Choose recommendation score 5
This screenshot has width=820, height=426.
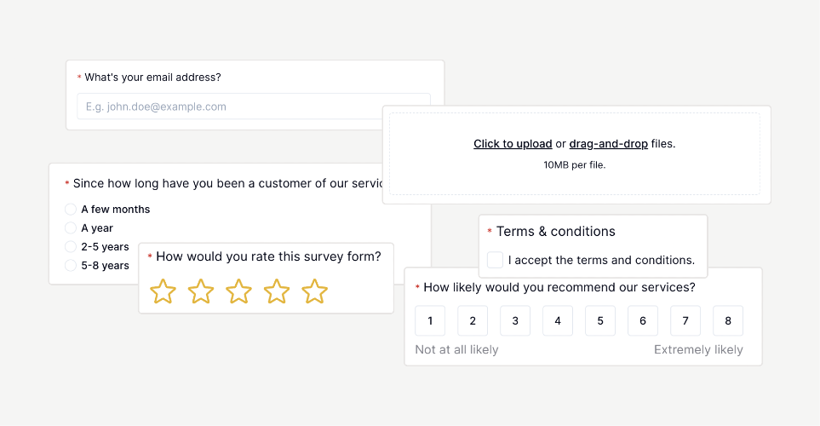click(600, 321)
